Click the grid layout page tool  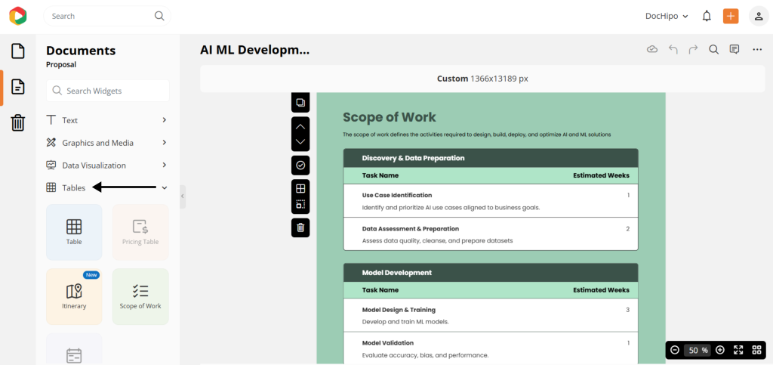pyautogui.click(x=300, y=188)
